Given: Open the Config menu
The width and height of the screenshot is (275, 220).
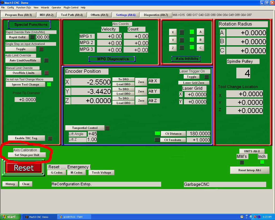Looking at the screenshot, I should [x=10, y=8].
